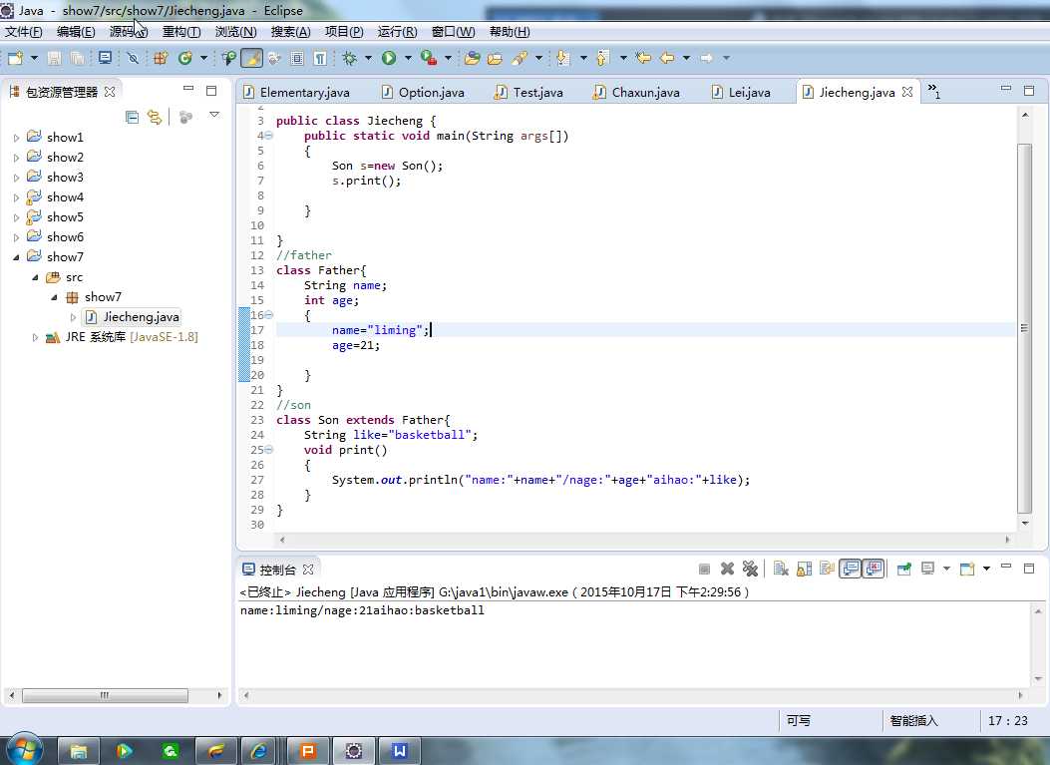Click the New Java Class icon
The height and width of the screenshot is (765, 1050).
click(185, 58)
